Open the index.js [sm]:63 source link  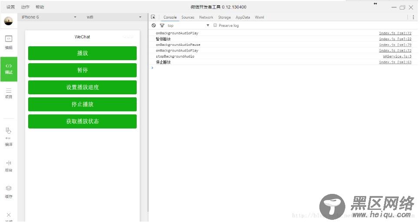[395, 62]
